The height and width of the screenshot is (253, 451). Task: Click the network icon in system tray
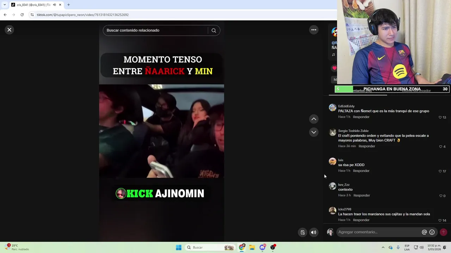416,247
